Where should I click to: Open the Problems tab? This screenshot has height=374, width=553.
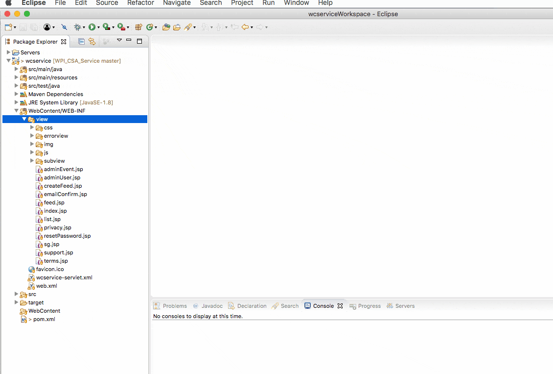click(x=171, y=306)
